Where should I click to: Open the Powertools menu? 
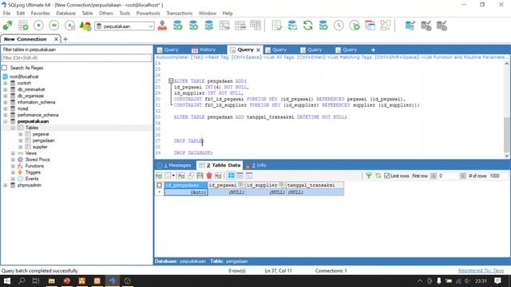point(148,13)
